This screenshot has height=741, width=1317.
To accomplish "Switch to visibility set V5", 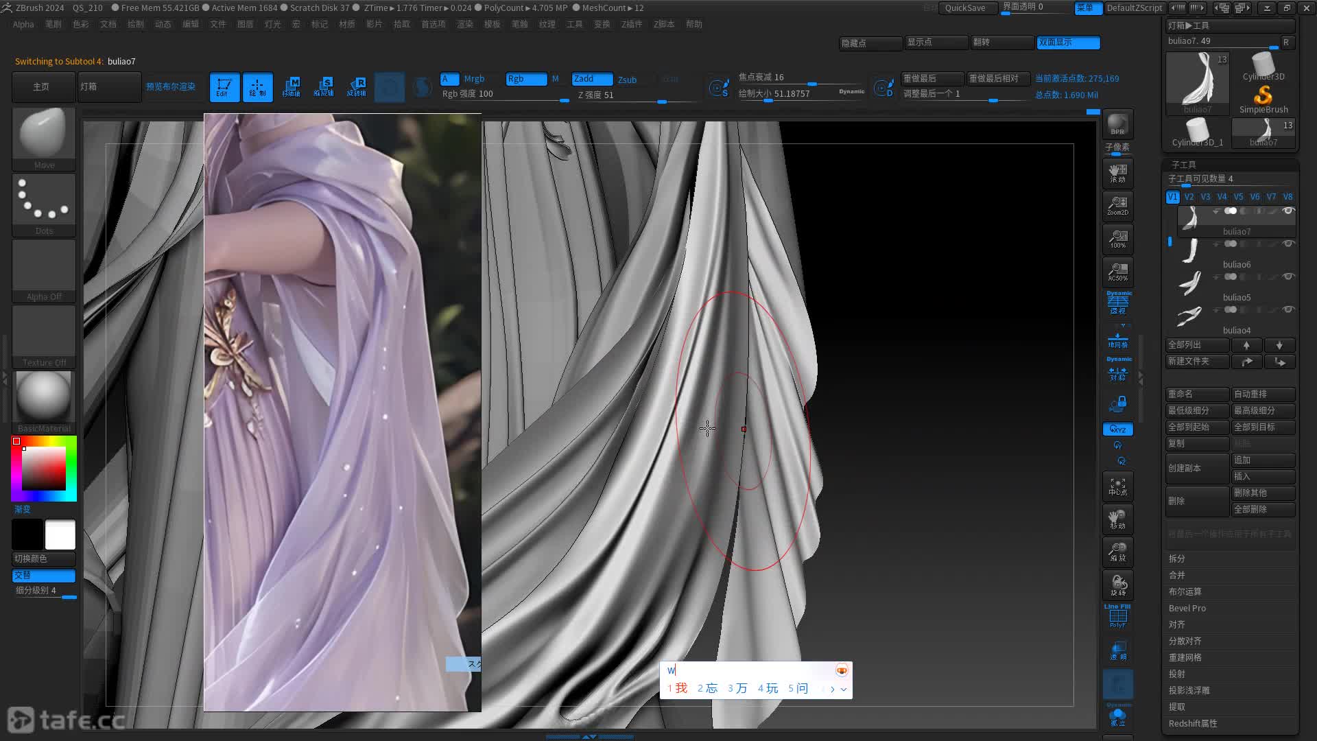I will (x=1238, y=197).
